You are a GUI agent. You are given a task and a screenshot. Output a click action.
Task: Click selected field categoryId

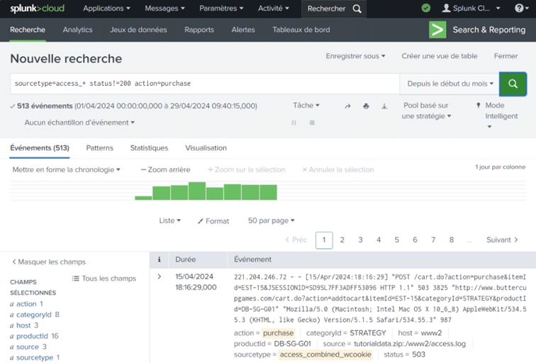click(34, 315)
